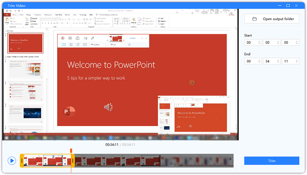The image size is (307, 175).
Task: Click the middle Start time field
Action: (271, 42)
